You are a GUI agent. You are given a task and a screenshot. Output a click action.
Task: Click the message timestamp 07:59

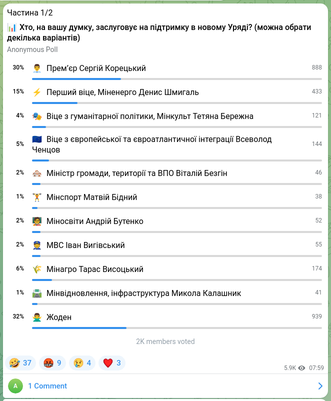316,368
